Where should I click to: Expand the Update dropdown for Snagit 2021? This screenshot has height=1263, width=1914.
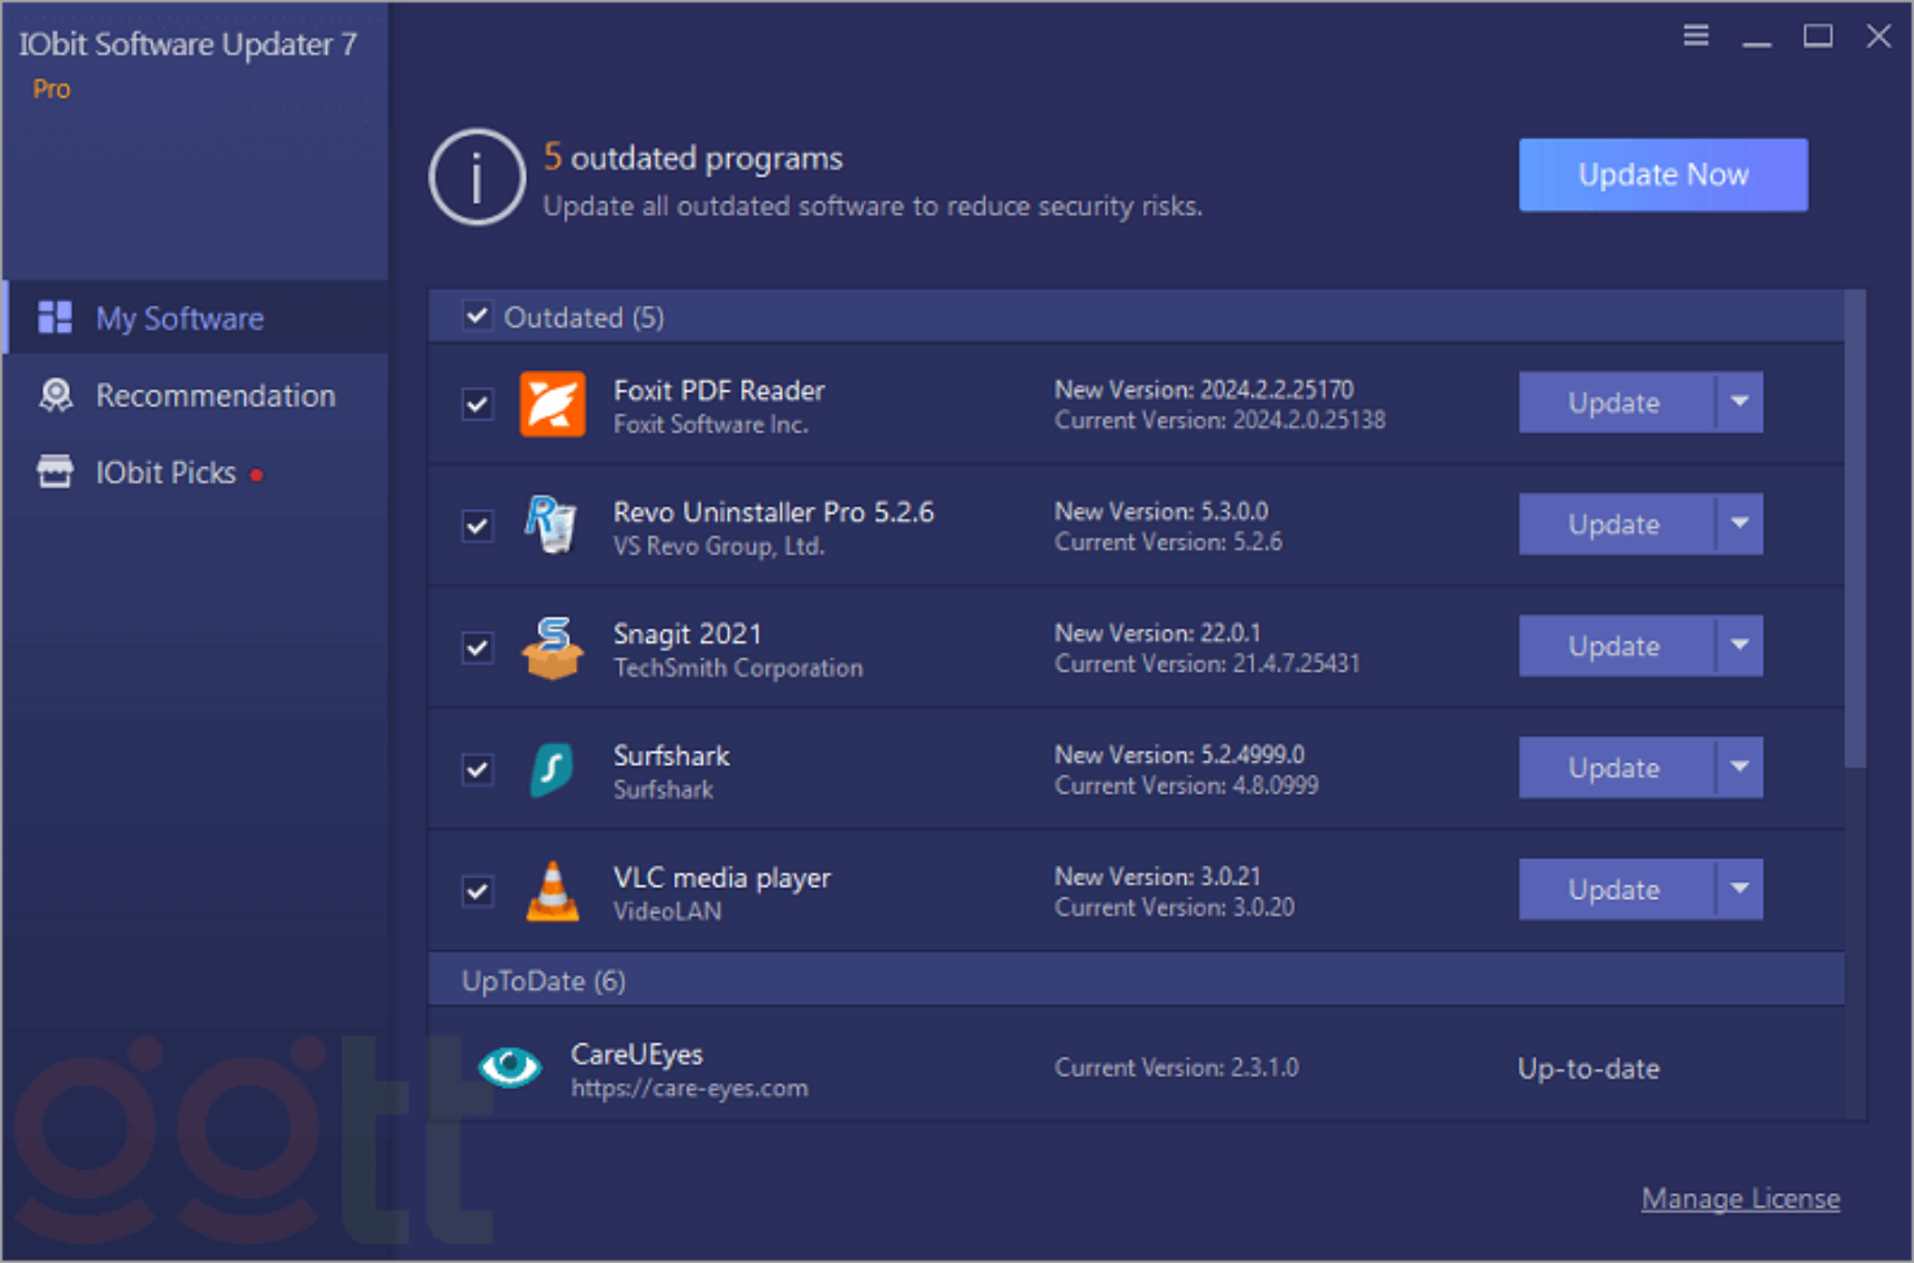(1739, 646)
